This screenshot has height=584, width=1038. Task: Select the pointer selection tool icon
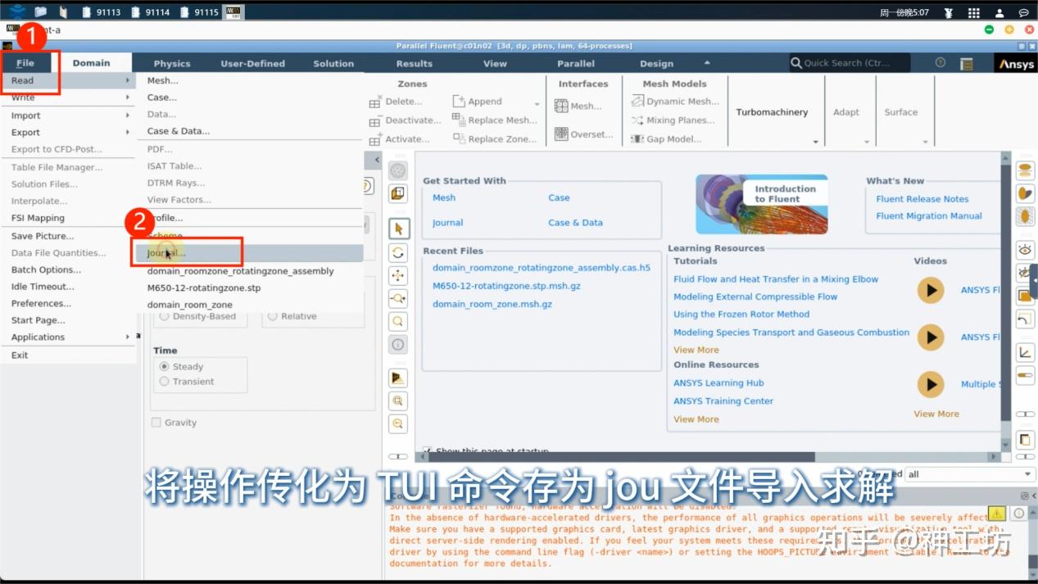pos(398,229)
